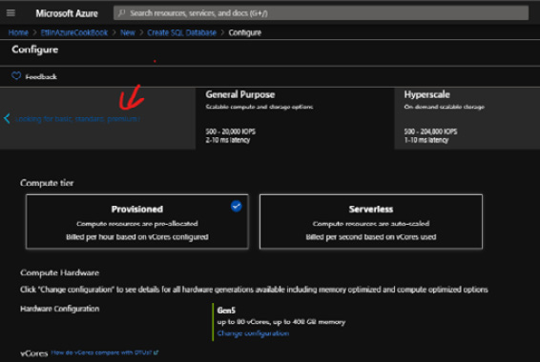The image size is (540, 362).
Task: Select the Hyperscale service tier
Action: pyautogui.click(x=467, y=118)
